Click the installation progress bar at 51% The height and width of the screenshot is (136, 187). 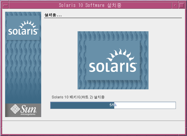click(x=113, y=105)
